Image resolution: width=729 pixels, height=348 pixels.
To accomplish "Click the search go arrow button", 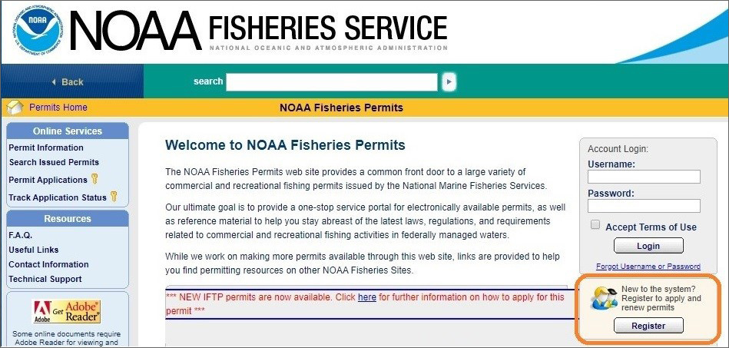I will [449, 82].
